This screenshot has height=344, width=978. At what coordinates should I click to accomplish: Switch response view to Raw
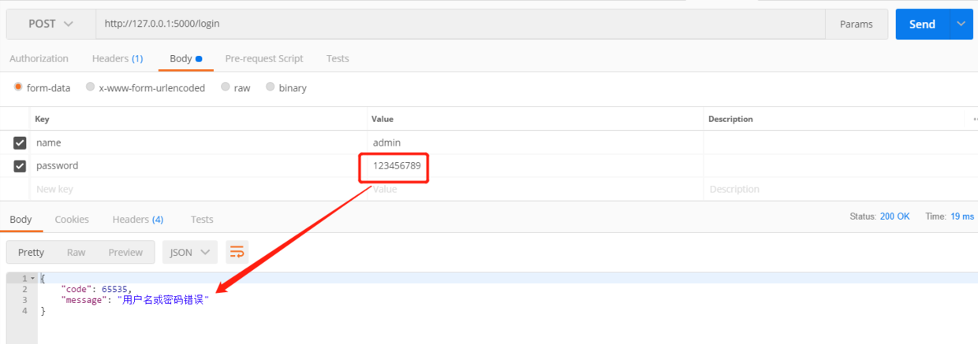click(77, 252)
